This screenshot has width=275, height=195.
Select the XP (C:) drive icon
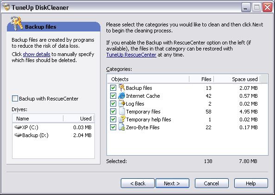[18, 127]
